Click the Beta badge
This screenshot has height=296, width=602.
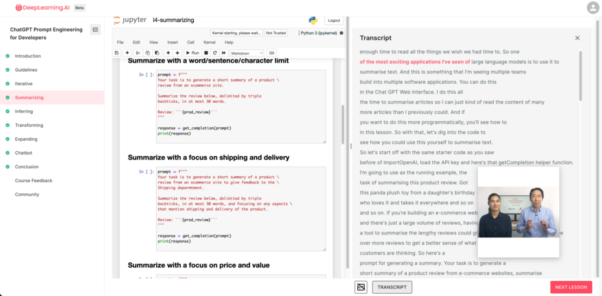point(79,8)
